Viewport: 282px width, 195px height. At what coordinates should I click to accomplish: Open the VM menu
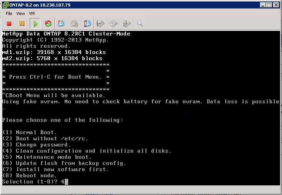32,13
